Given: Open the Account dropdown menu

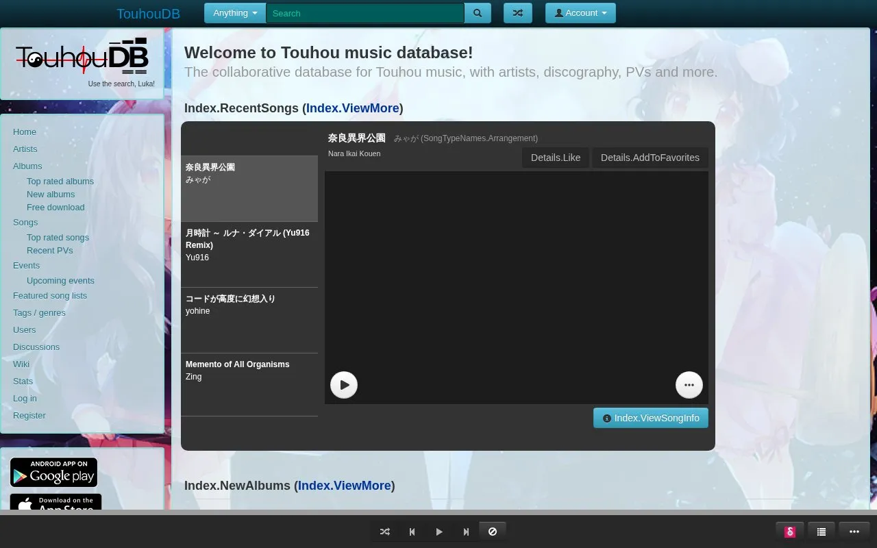Looking at the screenshot, I should tap(580, 13).
